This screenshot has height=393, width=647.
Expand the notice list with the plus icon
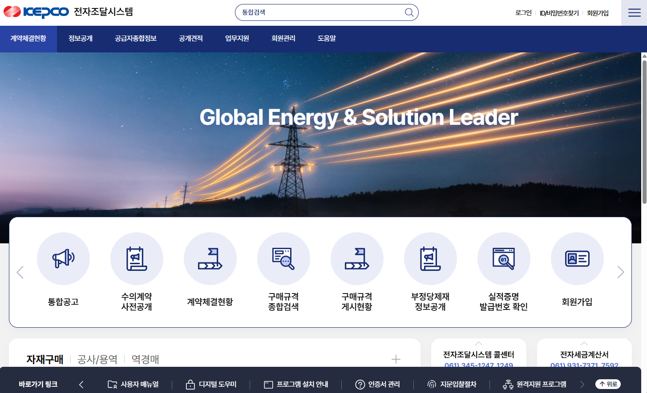[x=396, y=359]
